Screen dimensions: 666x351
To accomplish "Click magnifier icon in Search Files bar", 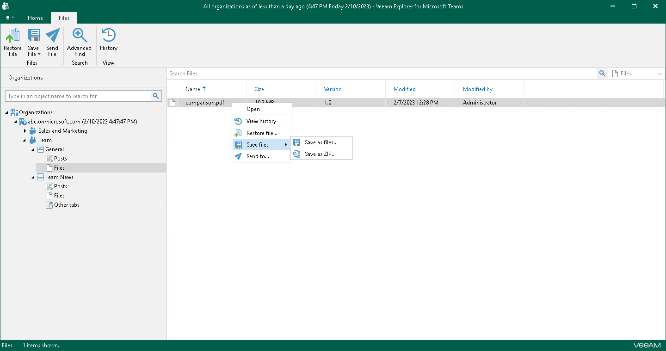I will (602, 74).
